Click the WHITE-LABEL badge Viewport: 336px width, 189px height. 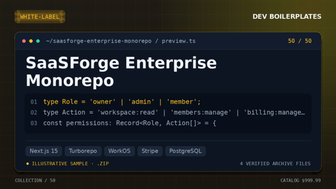pyautogui.click(x=40, y=17)
